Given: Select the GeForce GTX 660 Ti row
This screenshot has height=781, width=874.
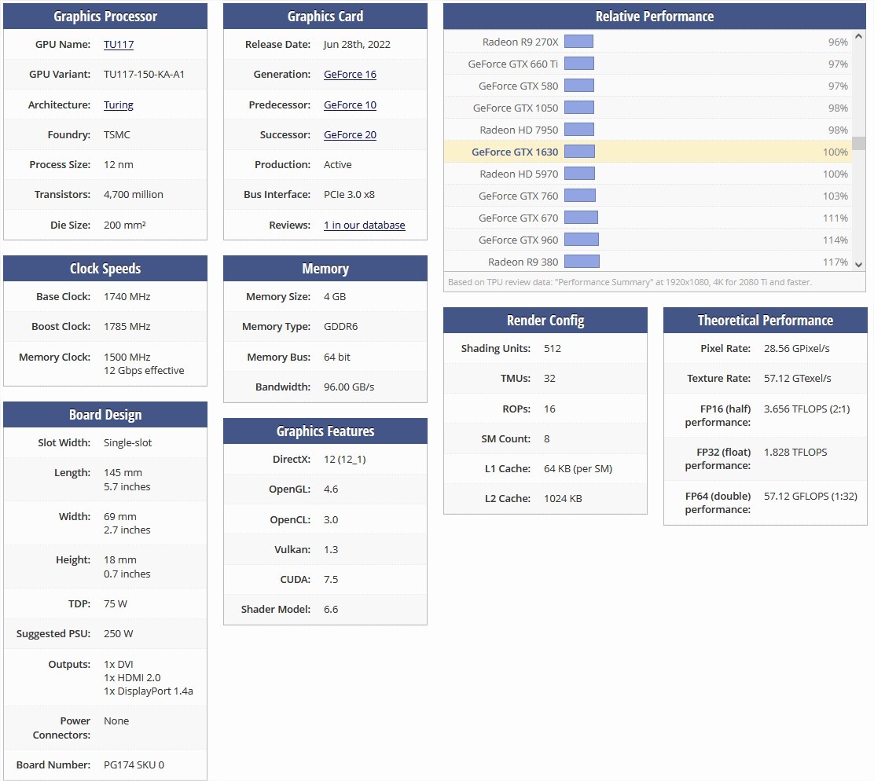Looking at the screenshot, I should click(648, 64).
